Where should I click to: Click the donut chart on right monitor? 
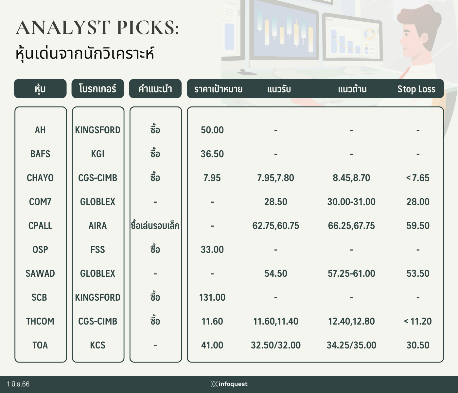pyautogui.click(x=370, y=34)
